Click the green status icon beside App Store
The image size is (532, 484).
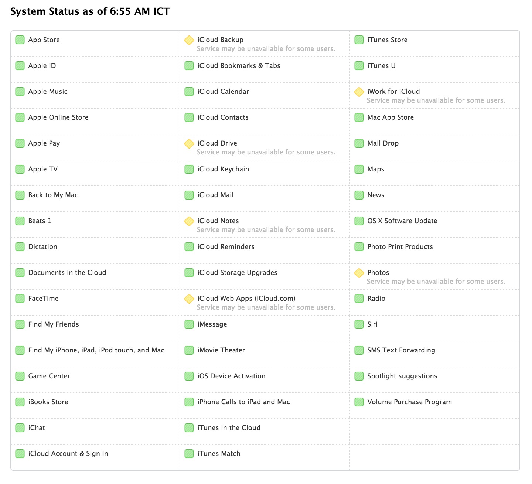pos(20,40)
